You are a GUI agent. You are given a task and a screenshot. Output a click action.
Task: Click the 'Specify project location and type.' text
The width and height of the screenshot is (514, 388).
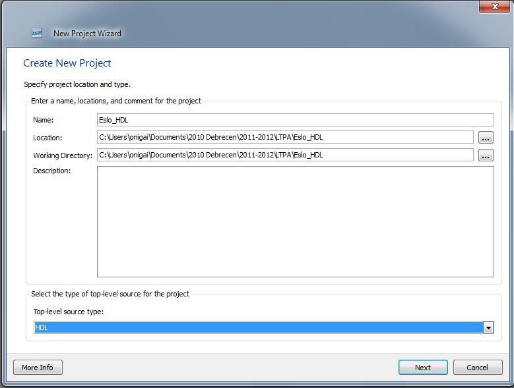[x=77, y=84]
